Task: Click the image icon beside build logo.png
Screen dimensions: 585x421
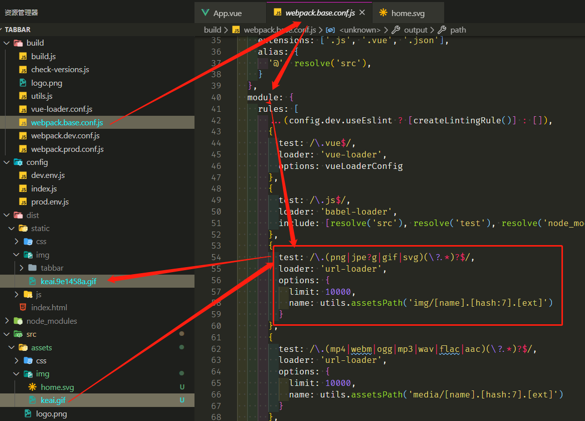Action: click(x=23, y=83)
